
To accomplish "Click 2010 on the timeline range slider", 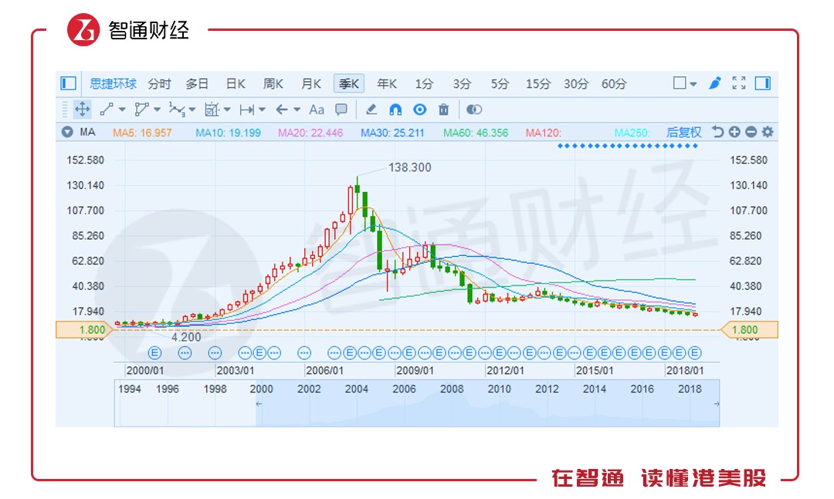I will click(499, 389).
